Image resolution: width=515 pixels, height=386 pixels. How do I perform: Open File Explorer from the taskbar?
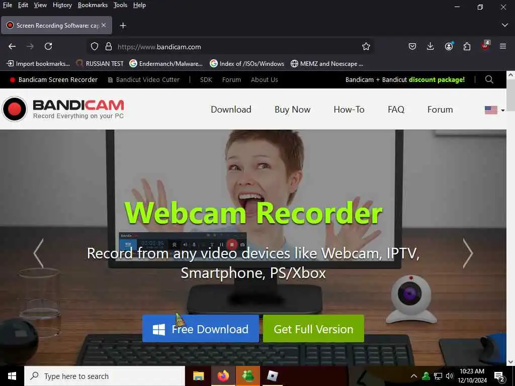[198, 376]
